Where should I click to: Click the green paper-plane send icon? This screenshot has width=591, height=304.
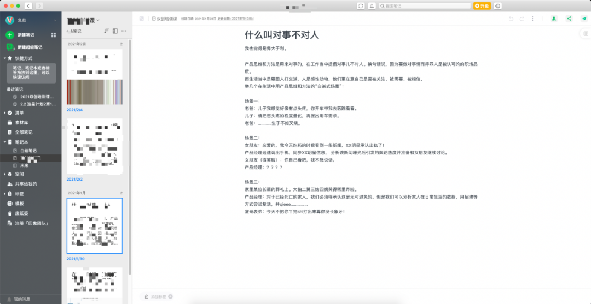pos(584,19)
